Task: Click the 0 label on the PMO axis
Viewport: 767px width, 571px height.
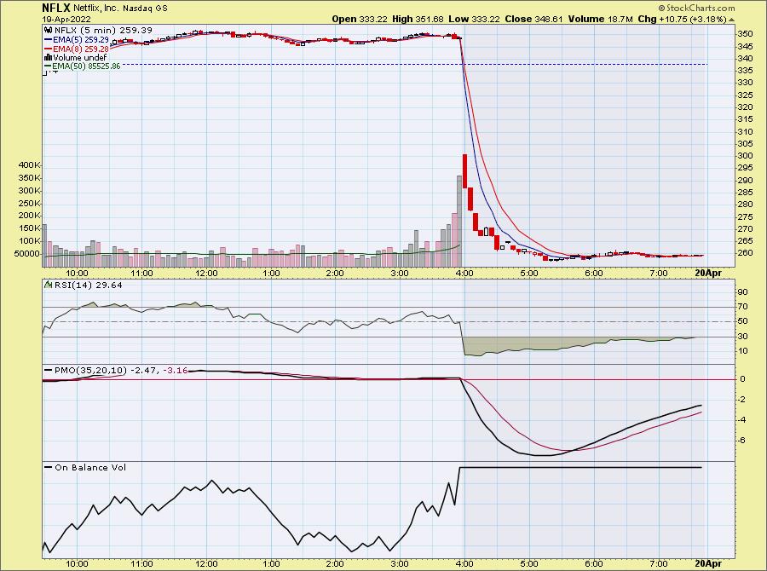Action: (x=742, y=378)
